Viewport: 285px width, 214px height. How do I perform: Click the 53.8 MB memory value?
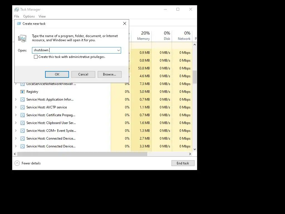[x=144, y=68]
